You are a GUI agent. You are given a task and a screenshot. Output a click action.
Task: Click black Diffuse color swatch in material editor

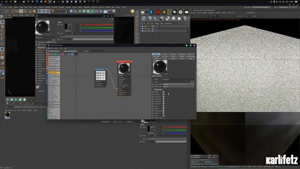pyautogui.click(x=66, y=26)
